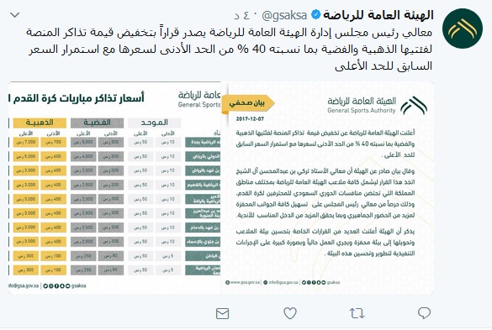Open the الهيئة العامة للرياضة account name
The height and width of the screenshot is (330, 492).
coord(378,15)
